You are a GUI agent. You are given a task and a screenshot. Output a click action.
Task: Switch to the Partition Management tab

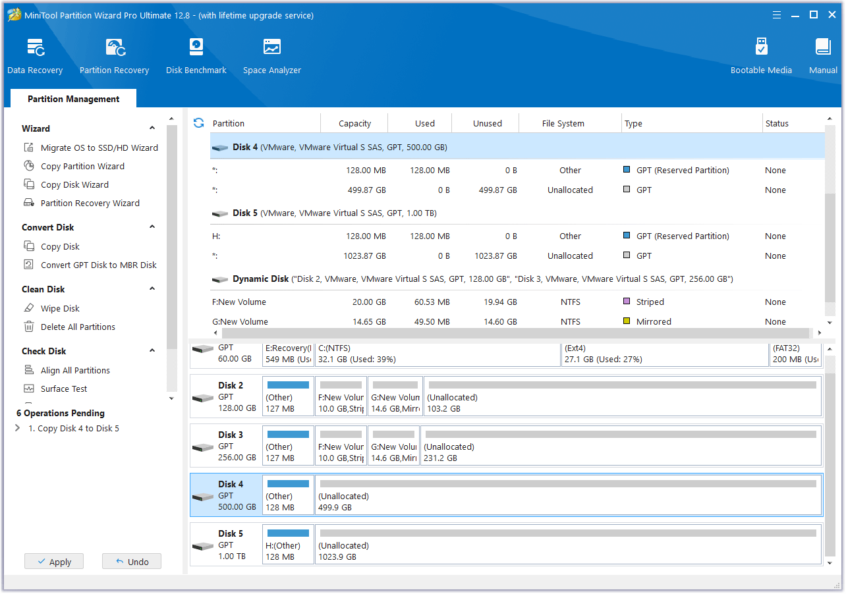74,99
